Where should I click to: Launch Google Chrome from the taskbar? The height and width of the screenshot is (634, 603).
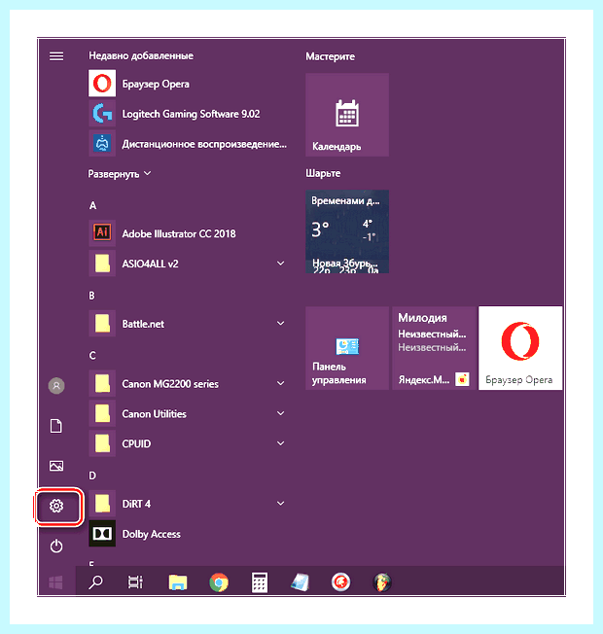219,582
